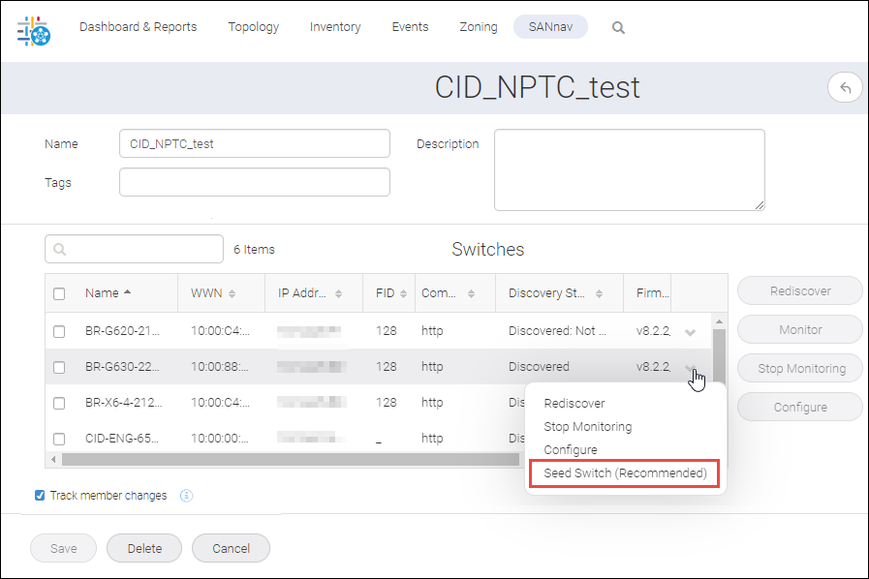The width and height of the screenshot is (869, 579).
Task: Click the SANnav logo icon
Action: [x=32, y=31]
